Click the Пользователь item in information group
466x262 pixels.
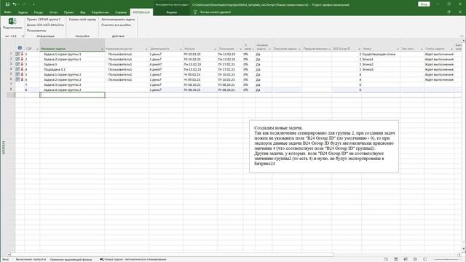[x=36, y=31]
